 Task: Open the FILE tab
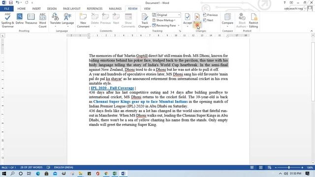pyautogui.click(x=6, y=9)
